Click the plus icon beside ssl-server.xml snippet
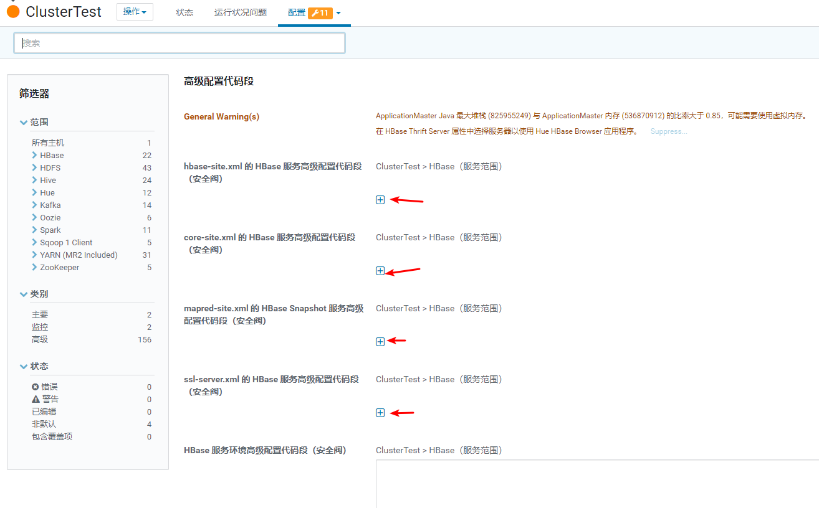Screen dimensions: 819x508 [380, 412]
